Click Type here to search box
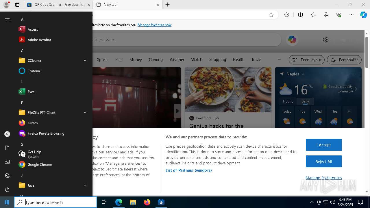Screen dimensions: 370x208 (x=55, y=202)
